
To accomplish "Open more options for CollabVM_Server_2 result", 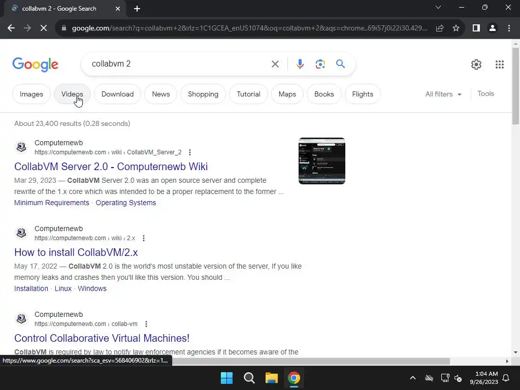I will 190,152.
